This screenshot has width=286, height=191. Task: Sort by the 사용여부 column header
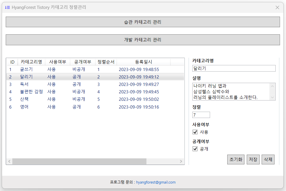click(x=57, y=62)
